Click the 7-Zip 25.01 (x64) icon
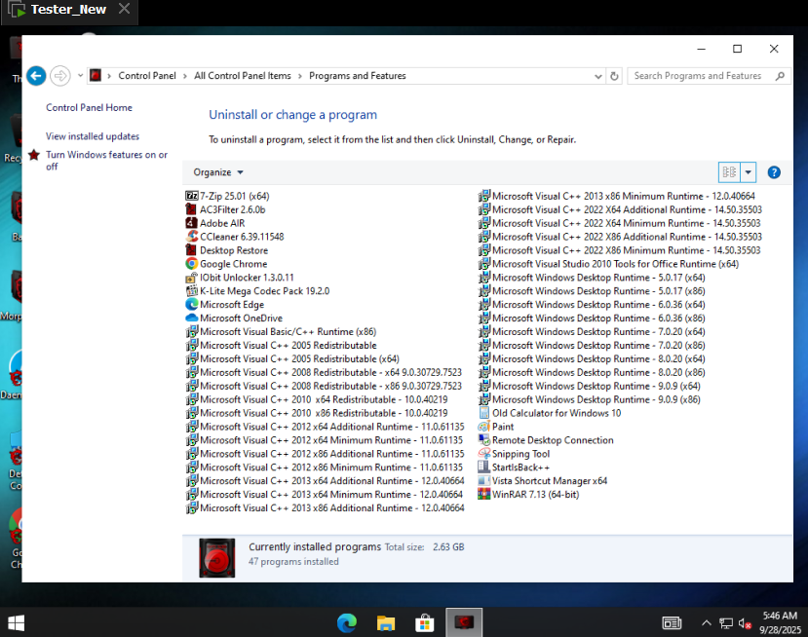808x637 pixels. (x=192, y=196)
